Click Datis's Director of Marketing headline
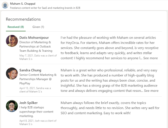The width and height of the screenshot is (168, 128). [36, 46]
